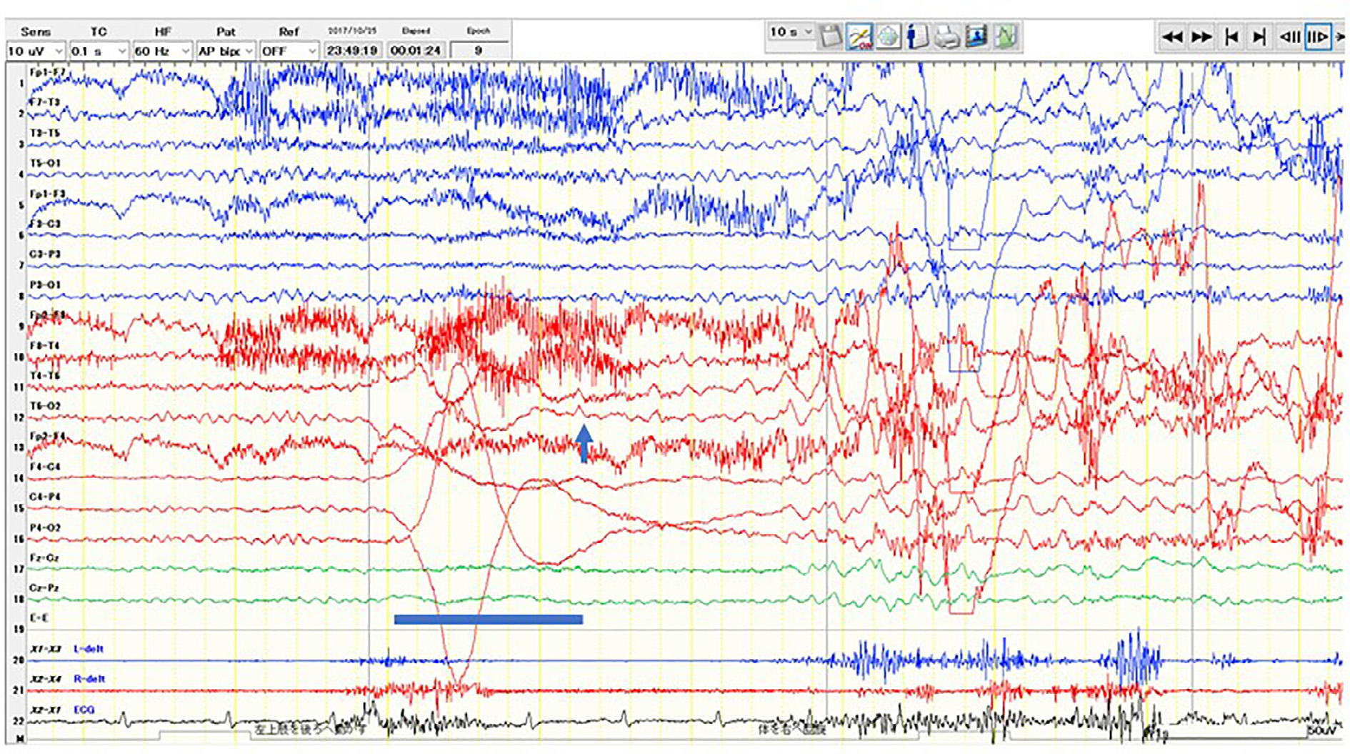
Task: Open the patient information icon
Action: pyautogui.click(x=917, y=36)
